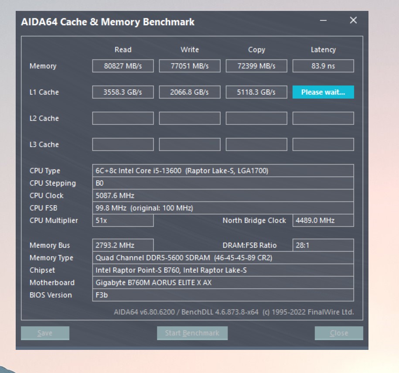The height and width of the screenshot is (373, 399).
Task: Click the empty L2 Cache Latency field
Action: click(x=323, y=118)
